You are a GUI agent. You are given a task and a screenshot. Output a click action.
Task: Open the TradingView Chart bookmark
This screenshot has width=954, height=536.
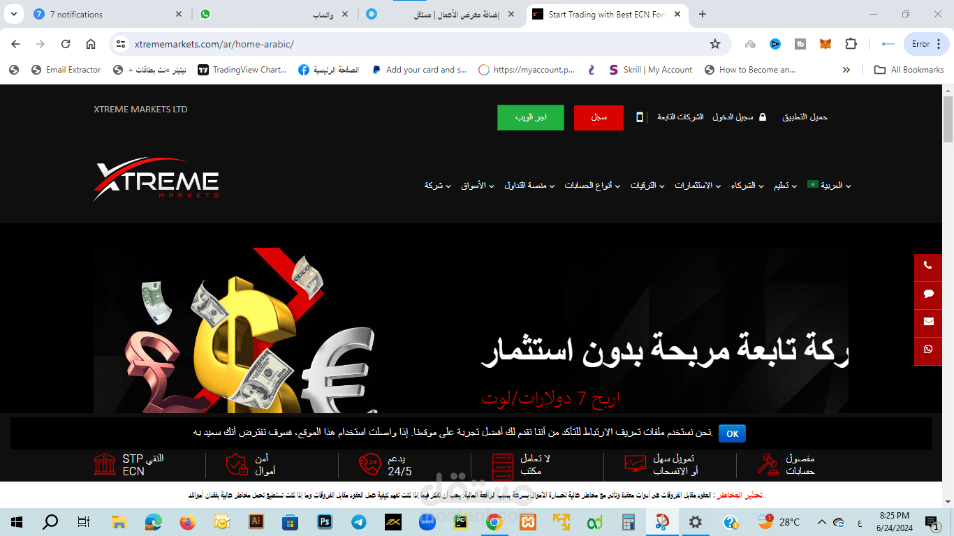click(x=242, y=70)
